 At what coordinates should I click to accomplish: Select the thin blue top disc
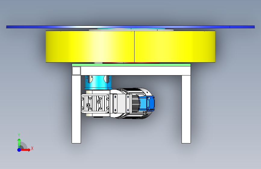(x=131, y=27)
